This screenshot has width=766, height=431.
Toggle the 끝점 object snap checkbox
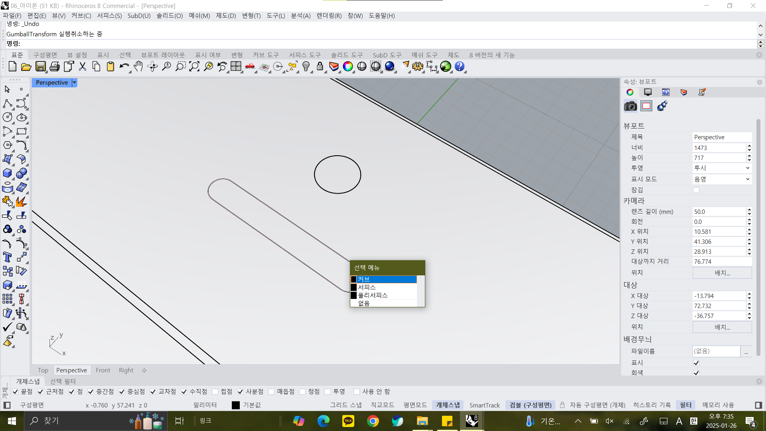[x=15, y=392]
